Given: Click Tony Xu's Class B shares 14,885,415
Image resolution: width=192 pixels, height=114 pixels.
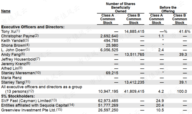Looking at the screenshot, I should (134, 31).
